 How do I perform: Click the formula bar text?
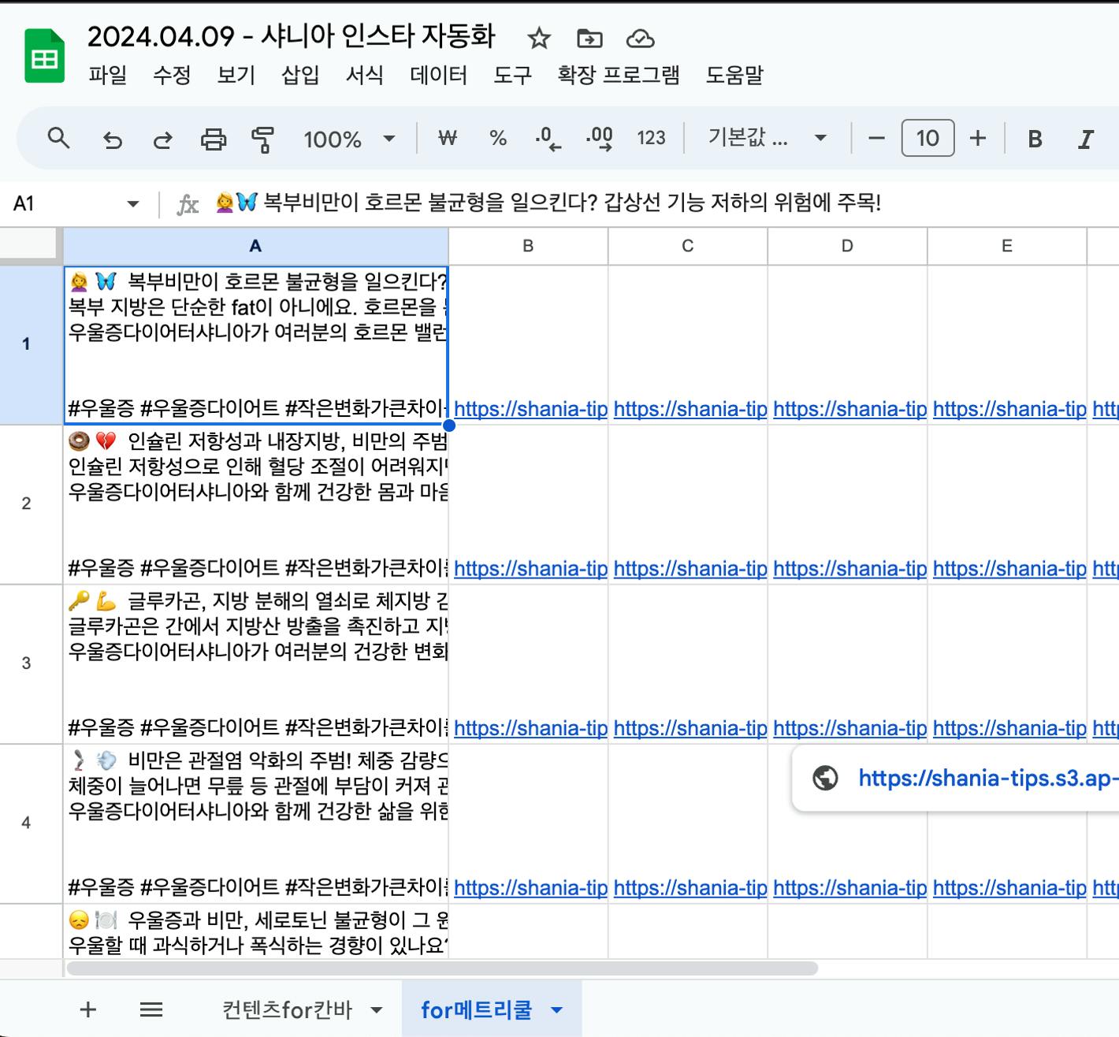(548, 203)
